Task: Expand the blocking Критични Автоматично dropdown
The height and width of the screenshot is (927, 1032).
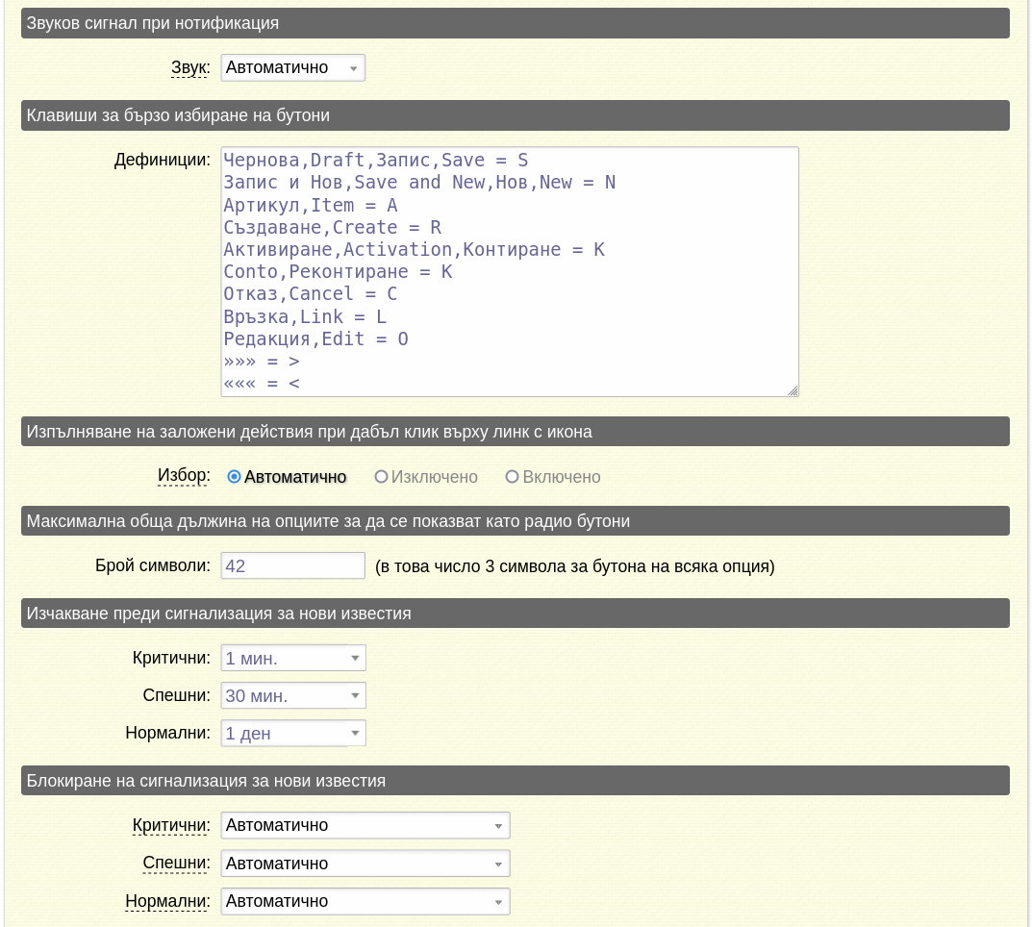Action: (365, 826)
